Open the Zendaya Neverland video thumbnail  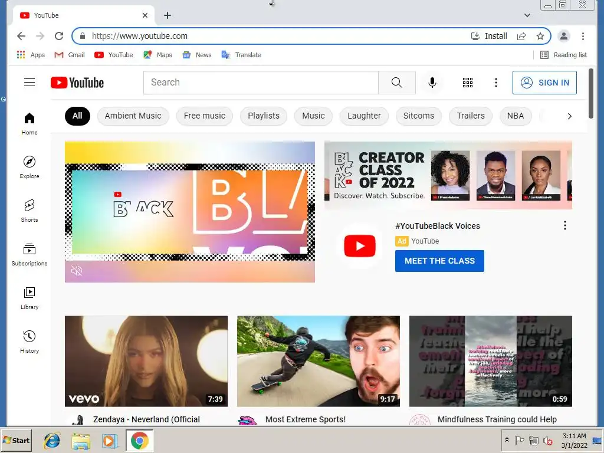pos(146,362)
